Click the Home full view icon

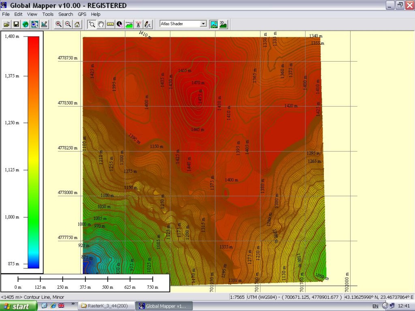[77, 24]
